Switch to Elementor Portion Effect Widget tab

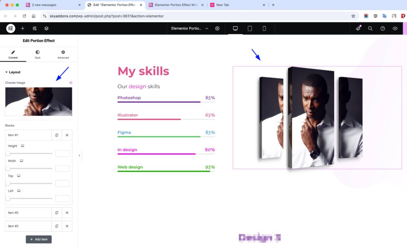click(x=176, y=5)
